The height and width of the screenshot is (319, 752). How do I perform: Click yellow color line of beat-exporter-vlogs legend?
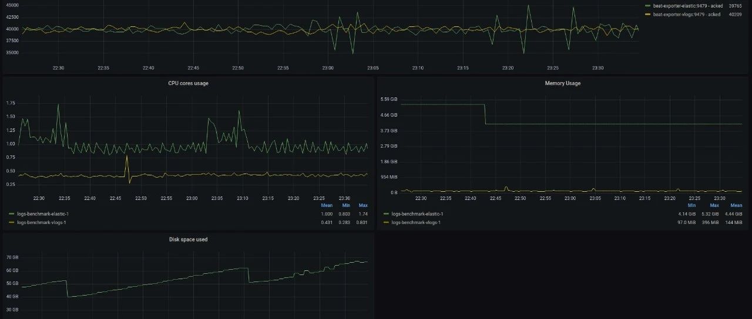pyautogui.click(x=647, y=15)
